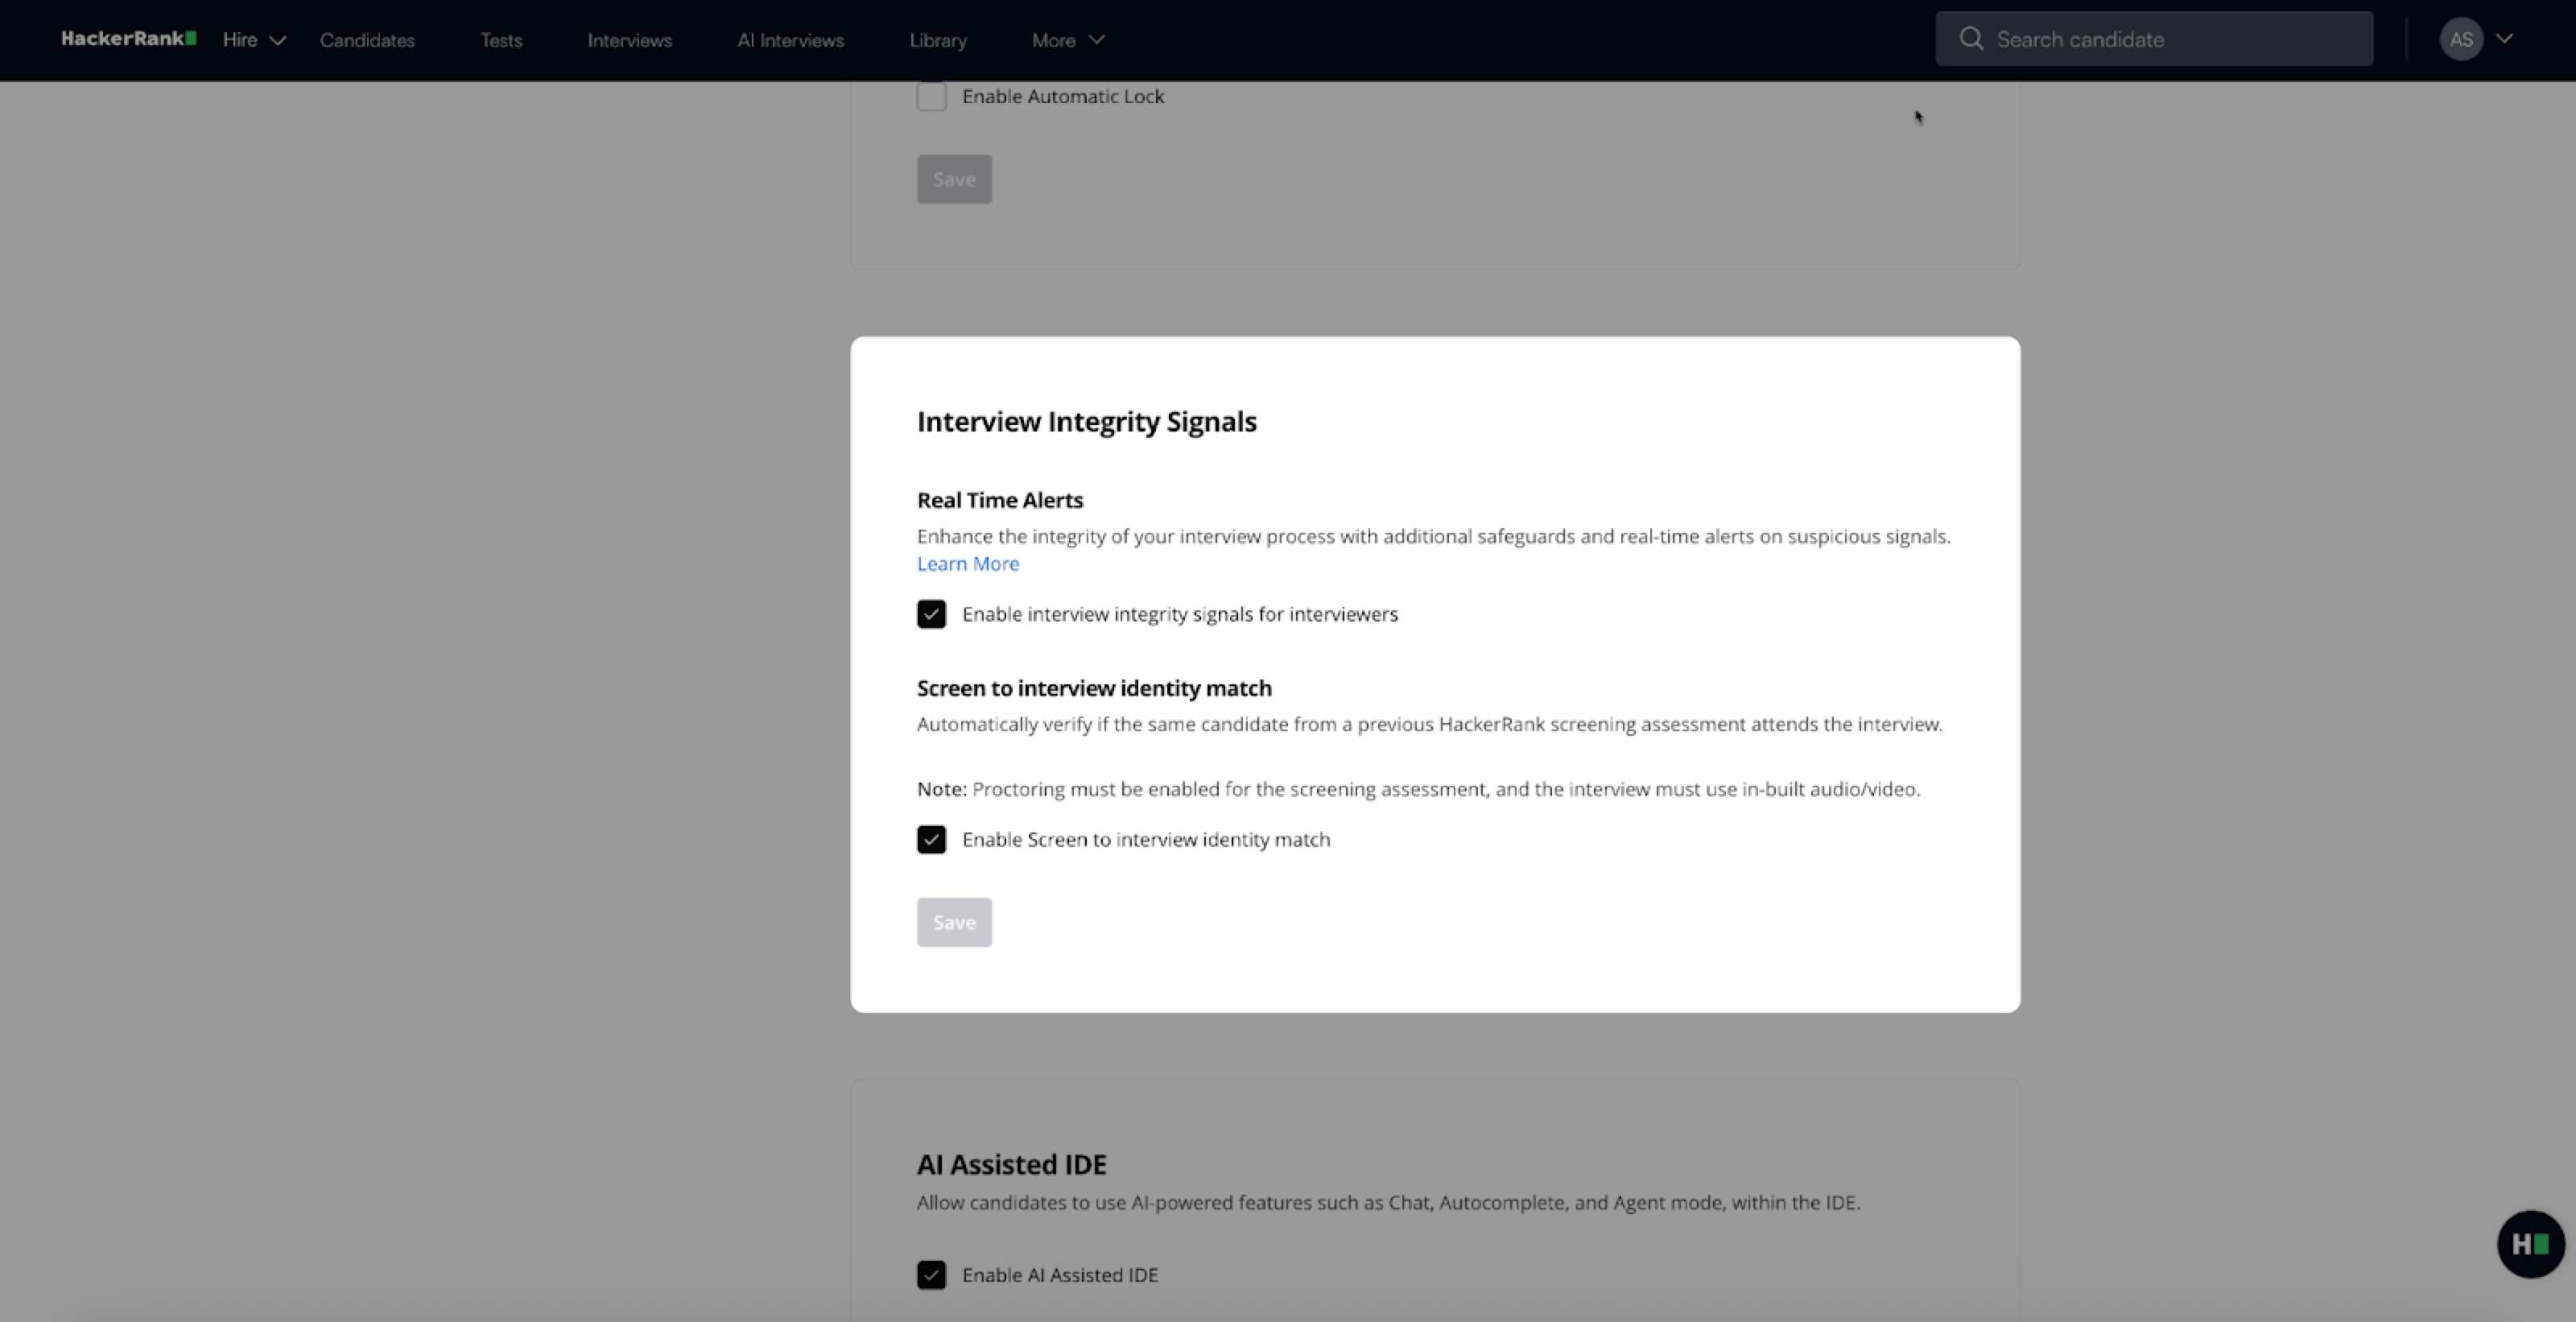Click the HackerRank logo
The height and width of the screenshot is (1322, 2576).
coord(128,39)
